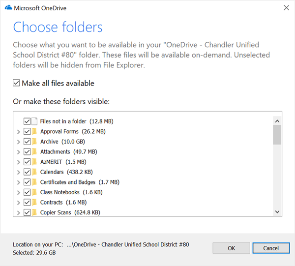The image size is (295, 266).
Task: Expand the Approval Forms folder
Action: point(19,132)
